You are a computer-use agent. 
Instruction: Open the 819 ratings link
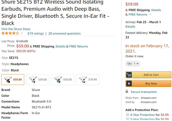click(x=35, y=34)
